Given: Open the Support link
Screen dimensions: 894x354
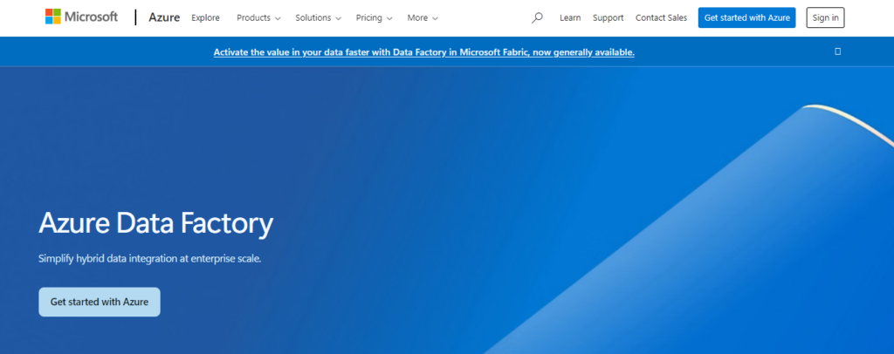Looking at the screenshot, I should click(608, 17).
